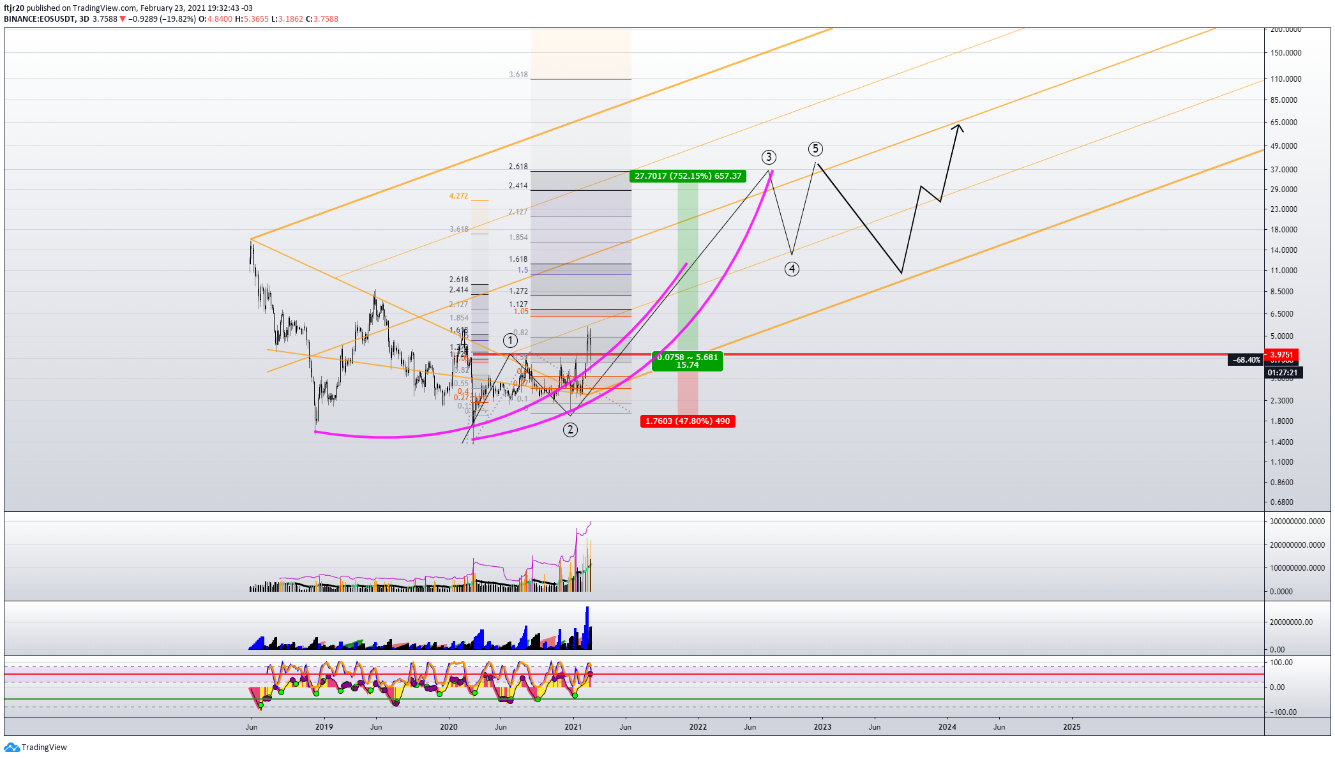
Task: Click the red 3.9751 price tag on the axis
Action: 1281,355
